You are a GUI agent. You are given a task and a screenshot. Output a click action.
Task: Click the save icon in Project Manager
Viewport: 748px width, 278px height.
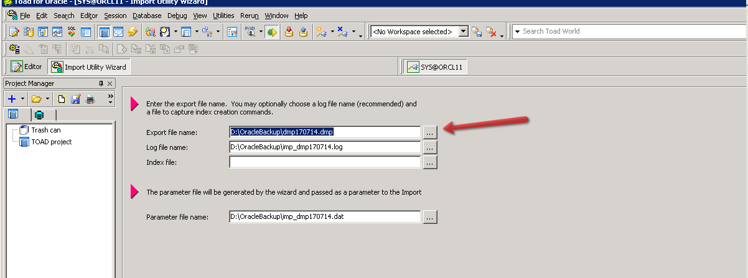76,99
